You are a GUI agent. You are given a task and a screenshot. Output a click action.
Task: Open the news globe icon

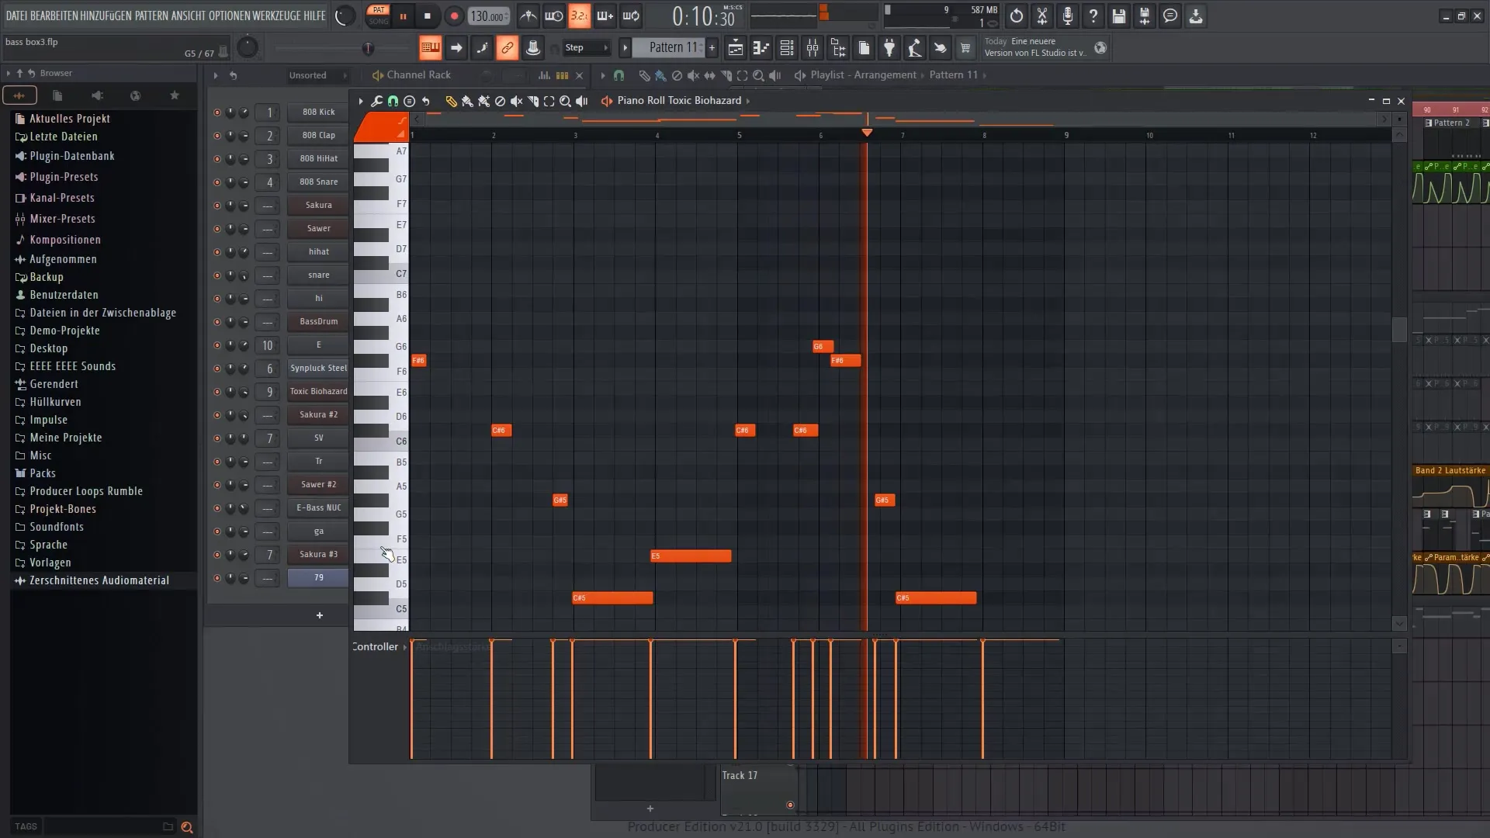1100,48
